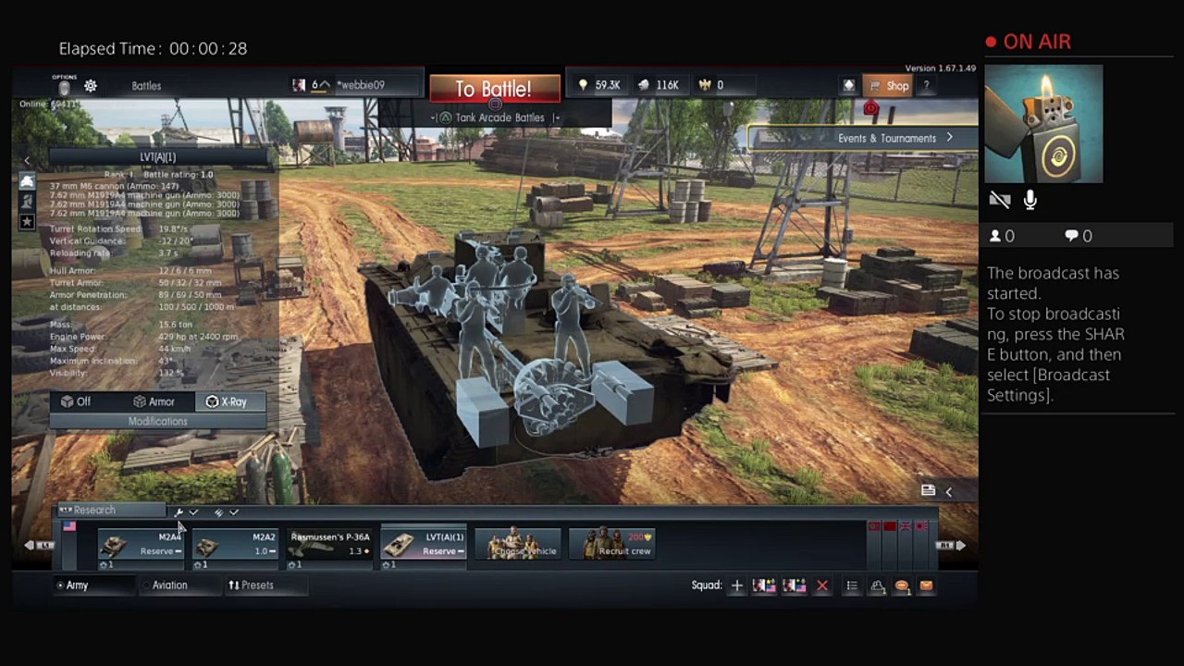Toggle the broadcast camera-off icon
This screenshot has height=666, width=1184.
coord(999,199)
